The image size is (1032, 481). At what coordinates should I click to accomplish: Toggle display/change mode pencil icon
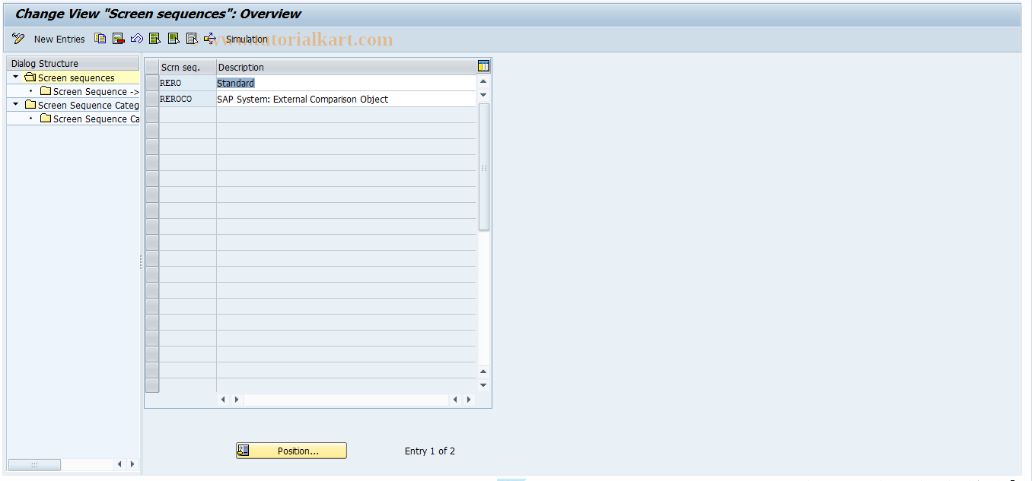point(18,39)
